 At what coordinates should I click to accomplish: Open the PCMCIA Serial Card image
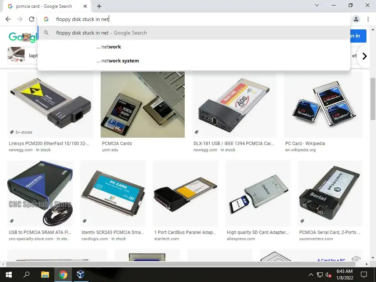(330, 194)
